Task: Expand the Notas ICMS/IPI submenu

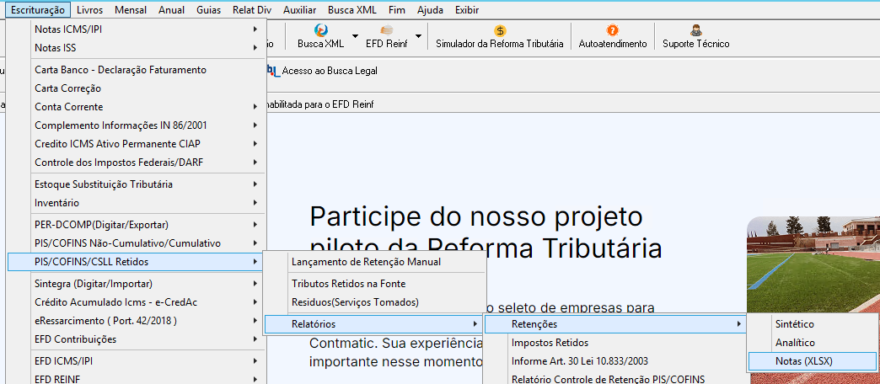Action: (136, 29)
